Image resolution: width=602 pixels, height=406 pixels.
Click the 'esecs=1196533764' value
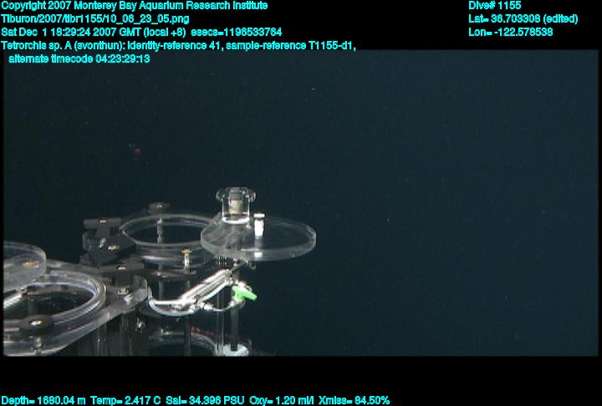236,32
